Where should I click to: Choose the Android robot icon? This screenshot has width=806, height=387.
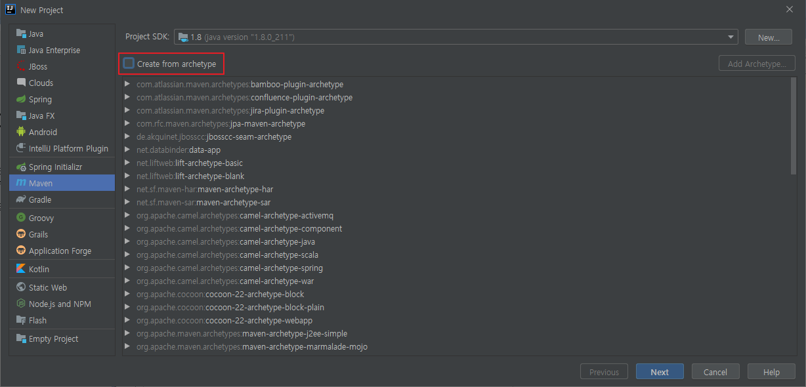21,132
